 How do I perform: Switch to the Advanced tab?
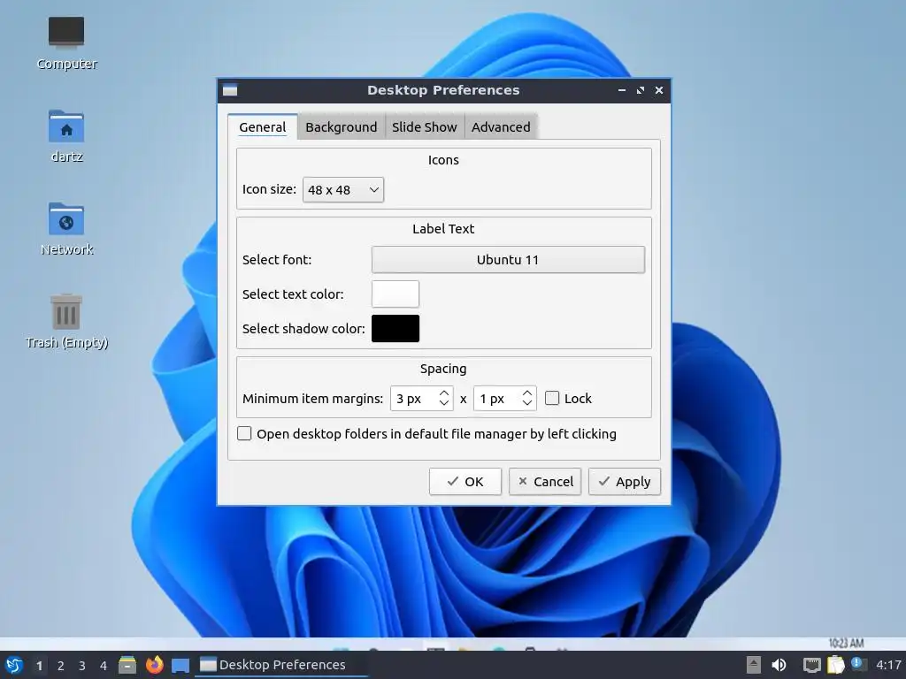(501, 127)
